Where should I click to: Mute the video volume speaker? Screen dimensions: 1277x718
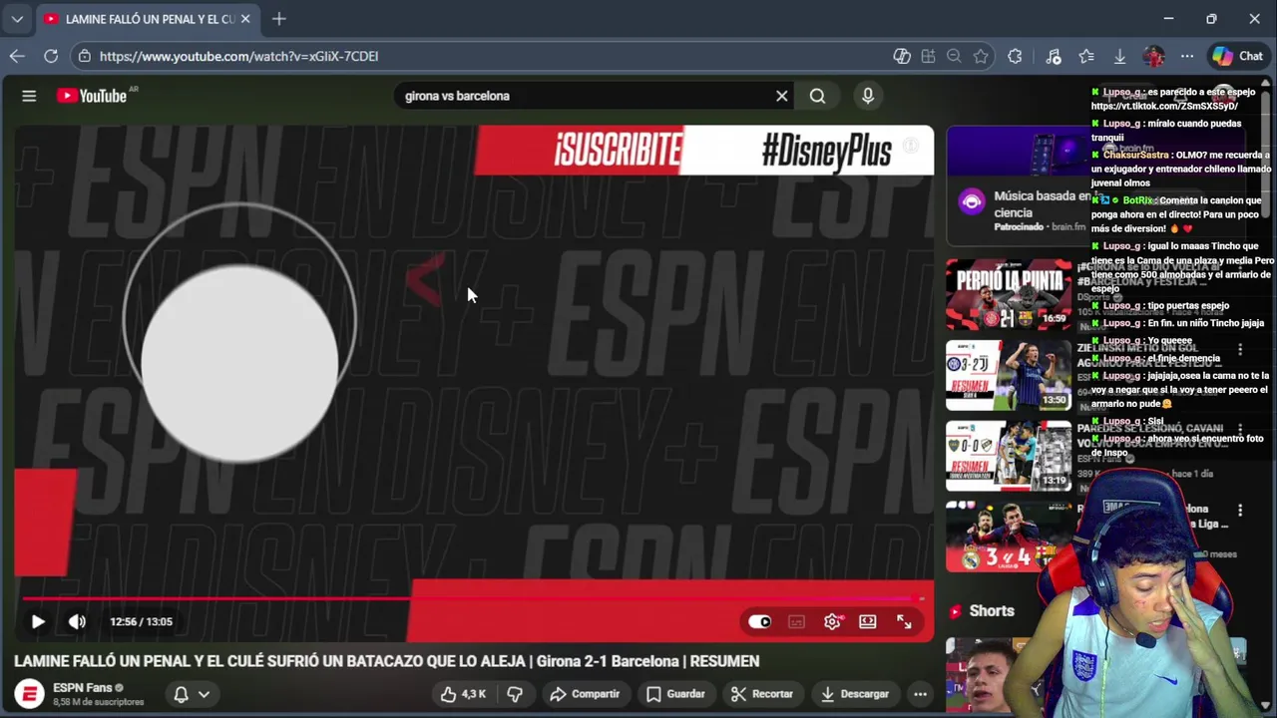coord(77,621)
